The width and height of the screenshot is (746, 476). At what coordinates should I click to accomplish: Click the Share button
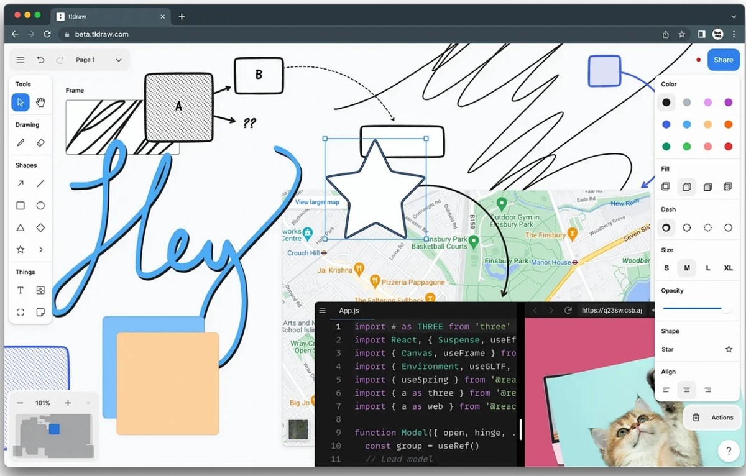click(x=723, y=60)
